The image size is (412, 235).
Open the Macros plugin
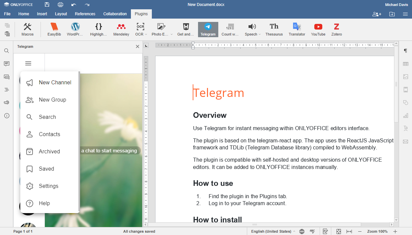(x=28, y=30)
